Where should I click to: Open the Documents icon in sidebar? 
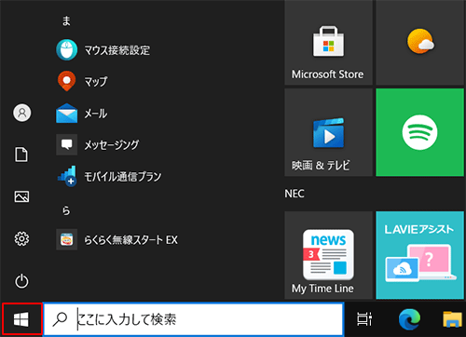pyautogui.click(x=21, y=155)
